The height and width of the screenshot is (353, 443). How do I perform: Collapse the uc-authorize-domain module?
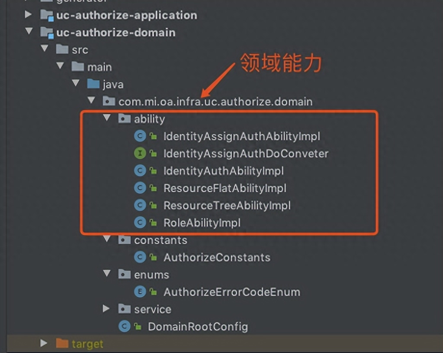29,32
